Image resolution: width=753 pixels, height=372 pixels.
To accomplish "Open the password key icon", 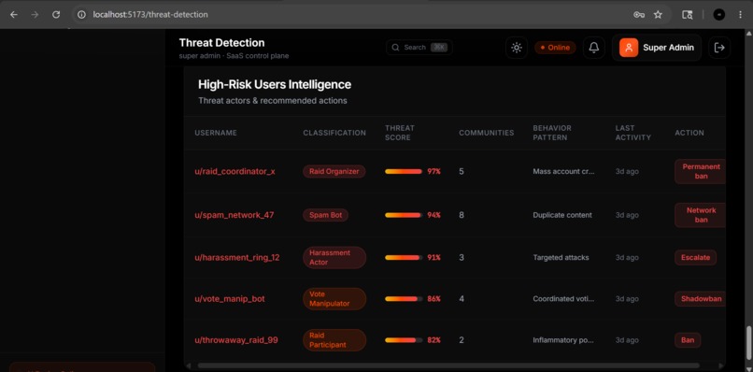I will pos(639,14).
